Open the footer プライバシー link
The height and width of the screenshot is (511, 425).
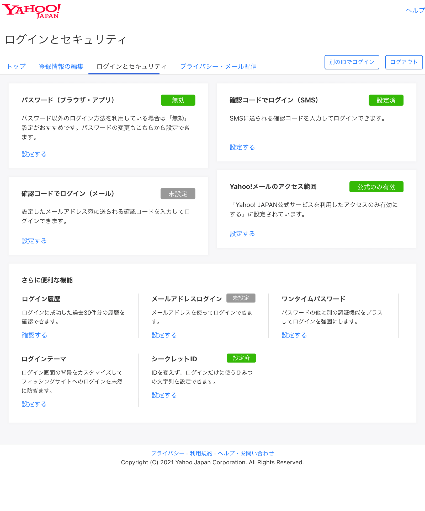click(x=168, y=453)
